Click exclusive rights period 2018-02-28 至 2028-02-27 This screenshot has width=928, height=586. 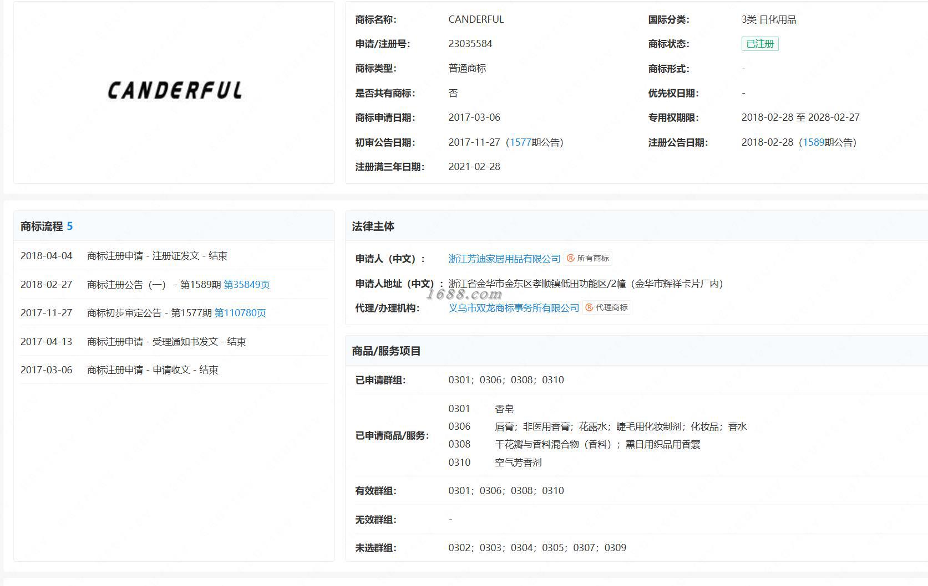pyautogui.click(x=800, y=117)
